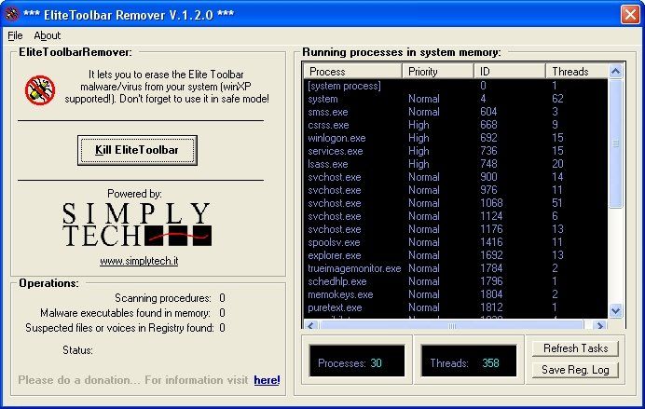Select svchost.exe with ID 900
Screen dimensions: 645x409
456,177
